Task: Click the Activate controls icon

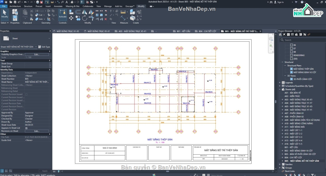Action: (62, 14)
